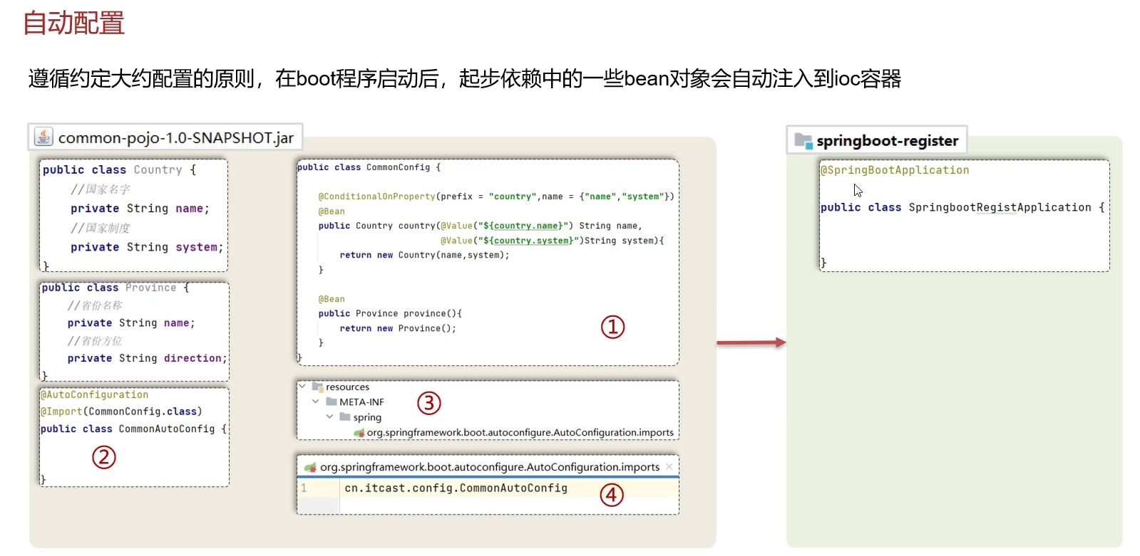The height and width of the screenshot is (556, 1140).
Task: Click the resources folder icon
Action: (x=317, y=387)
